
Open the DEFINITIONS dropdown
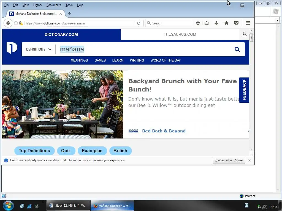[x=39, y=49]
